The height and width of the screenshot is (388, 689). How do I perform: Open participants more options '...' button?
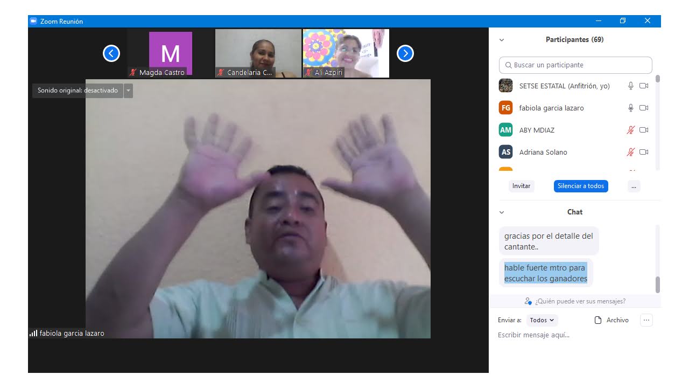coord(634,186)
